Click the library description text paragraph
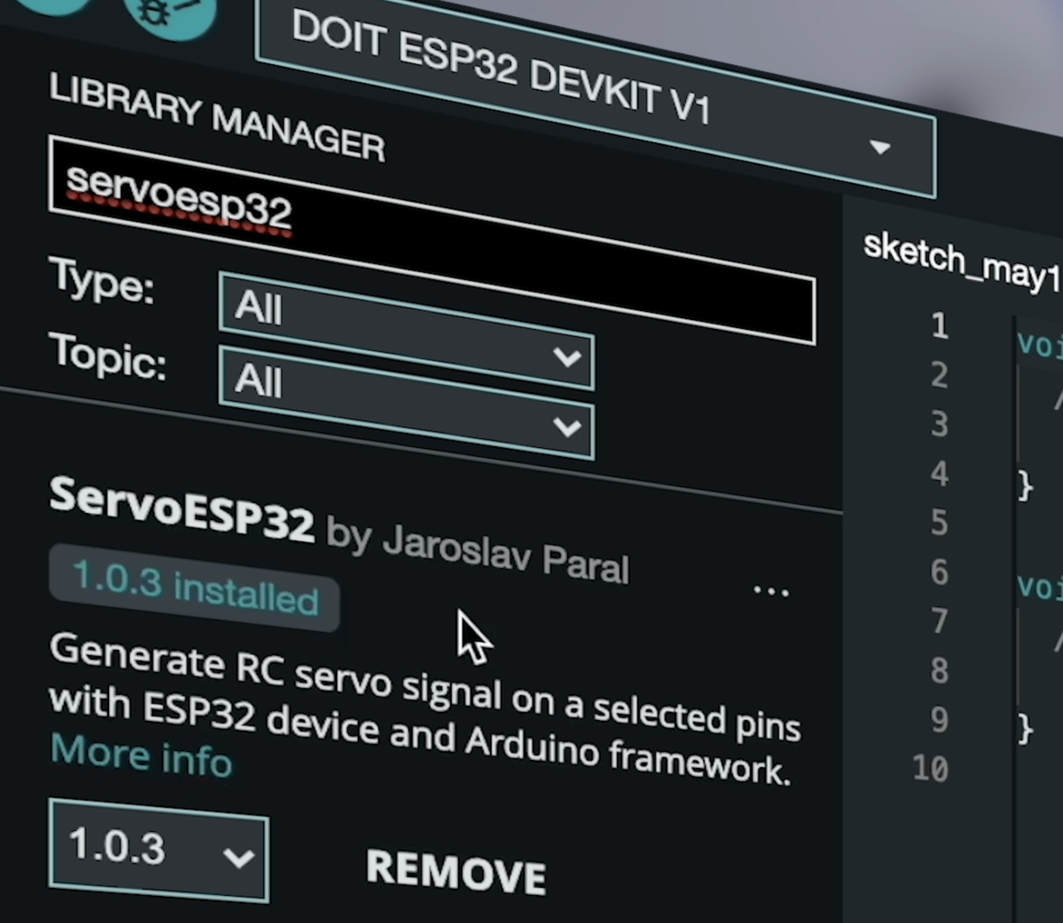Screen dimensions: 1063x923 (x=425, y=708)
